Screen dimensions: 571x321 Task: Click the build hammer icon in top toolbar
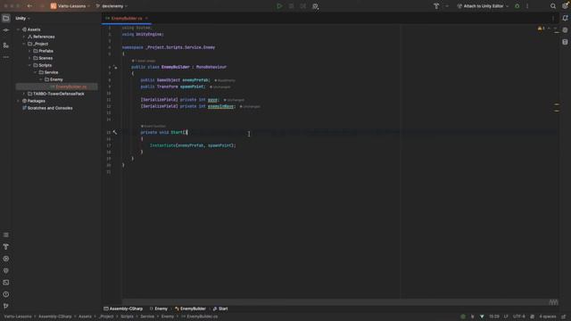[x=436, y=6]
